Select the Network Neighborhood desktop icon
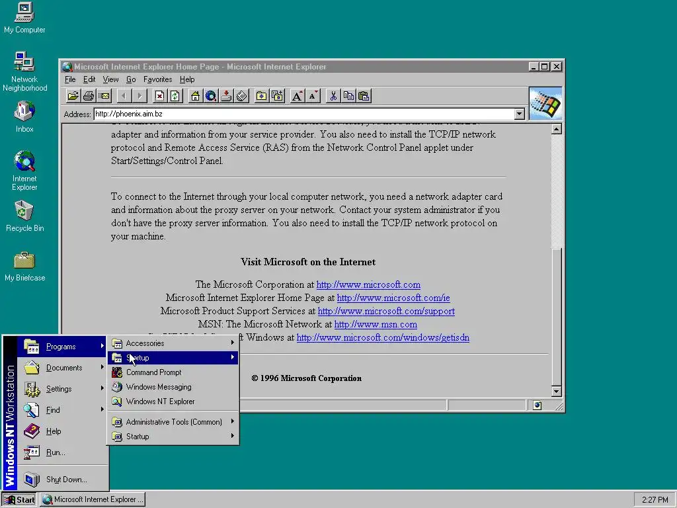The image size is (677, 508). pos(24,71)
